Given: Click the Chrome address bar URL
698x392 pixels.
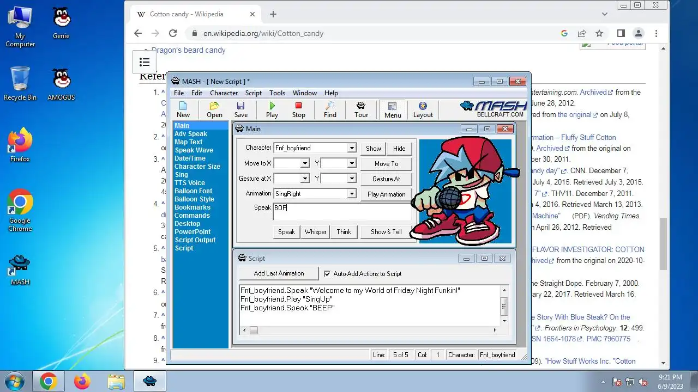Looking at the screenshot, I should 263,33.
